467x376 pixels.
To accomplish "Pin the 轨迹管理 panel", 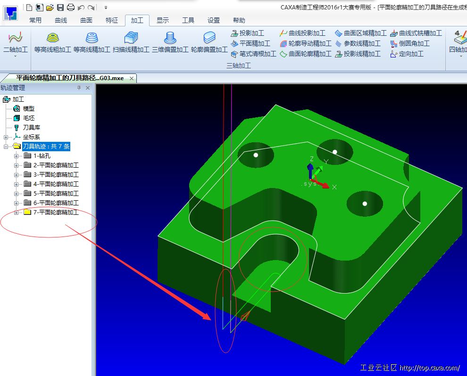I will point(79,88).
